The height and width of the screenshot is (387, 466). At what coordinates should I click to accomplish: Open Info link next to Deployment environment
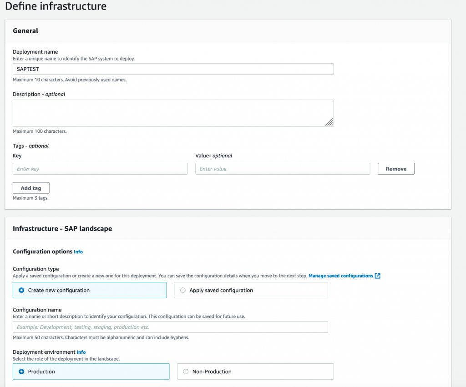(x=81, y=352)
